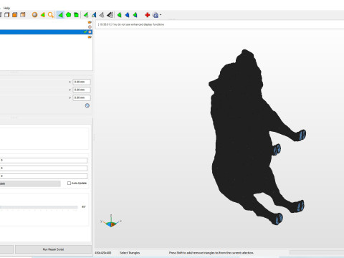Click the red cross repair icon
This screenshot has width=344, height=258.
[148, 15]
